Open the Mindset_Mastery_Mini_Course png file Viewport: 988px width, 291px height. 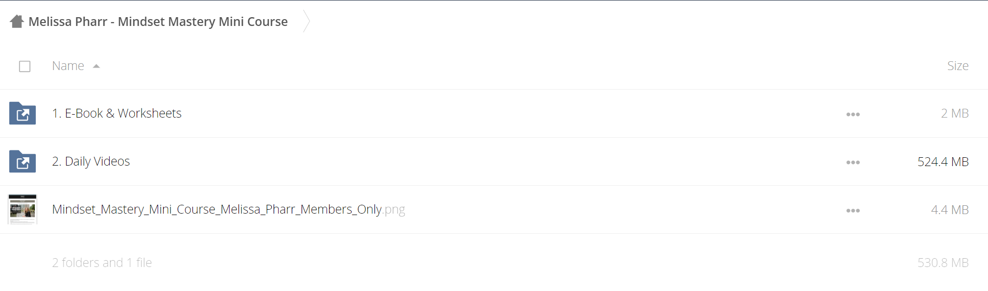(x=229, y=209)
